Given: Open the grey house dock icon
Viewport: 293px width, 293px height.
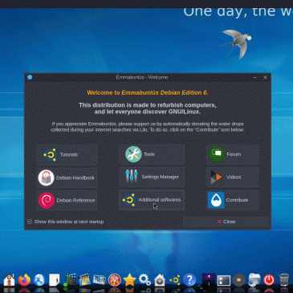Looking at the screenshot, I should (x=160, y=280).
